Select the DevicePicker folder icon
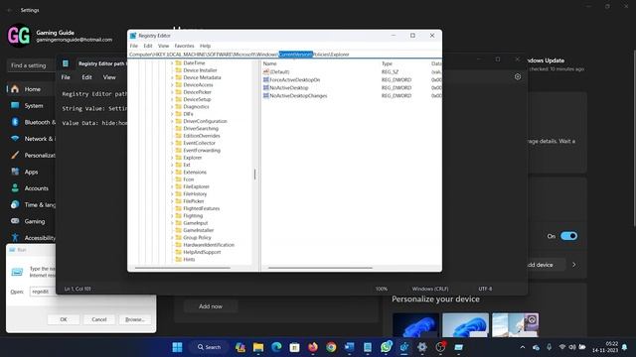The height and width of the screenshot is (357, 636). (179, 92)
